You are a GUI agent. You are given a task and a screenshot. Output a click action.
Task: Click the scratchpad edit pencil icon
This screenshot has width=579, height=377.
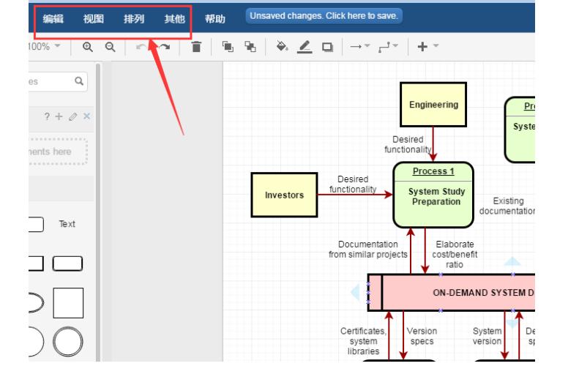(72, 116)
